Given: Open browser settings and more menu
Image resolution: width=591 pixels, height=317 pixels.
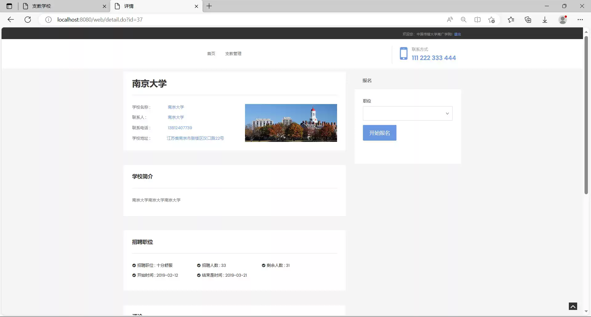Looking at the screenshot, I should click(x=580, y=20).
